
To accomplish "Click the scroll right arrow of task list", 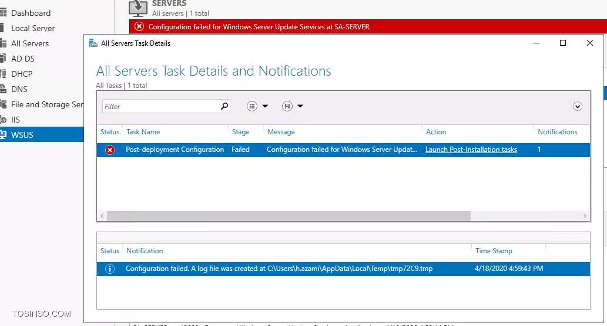I will [585, 216].
